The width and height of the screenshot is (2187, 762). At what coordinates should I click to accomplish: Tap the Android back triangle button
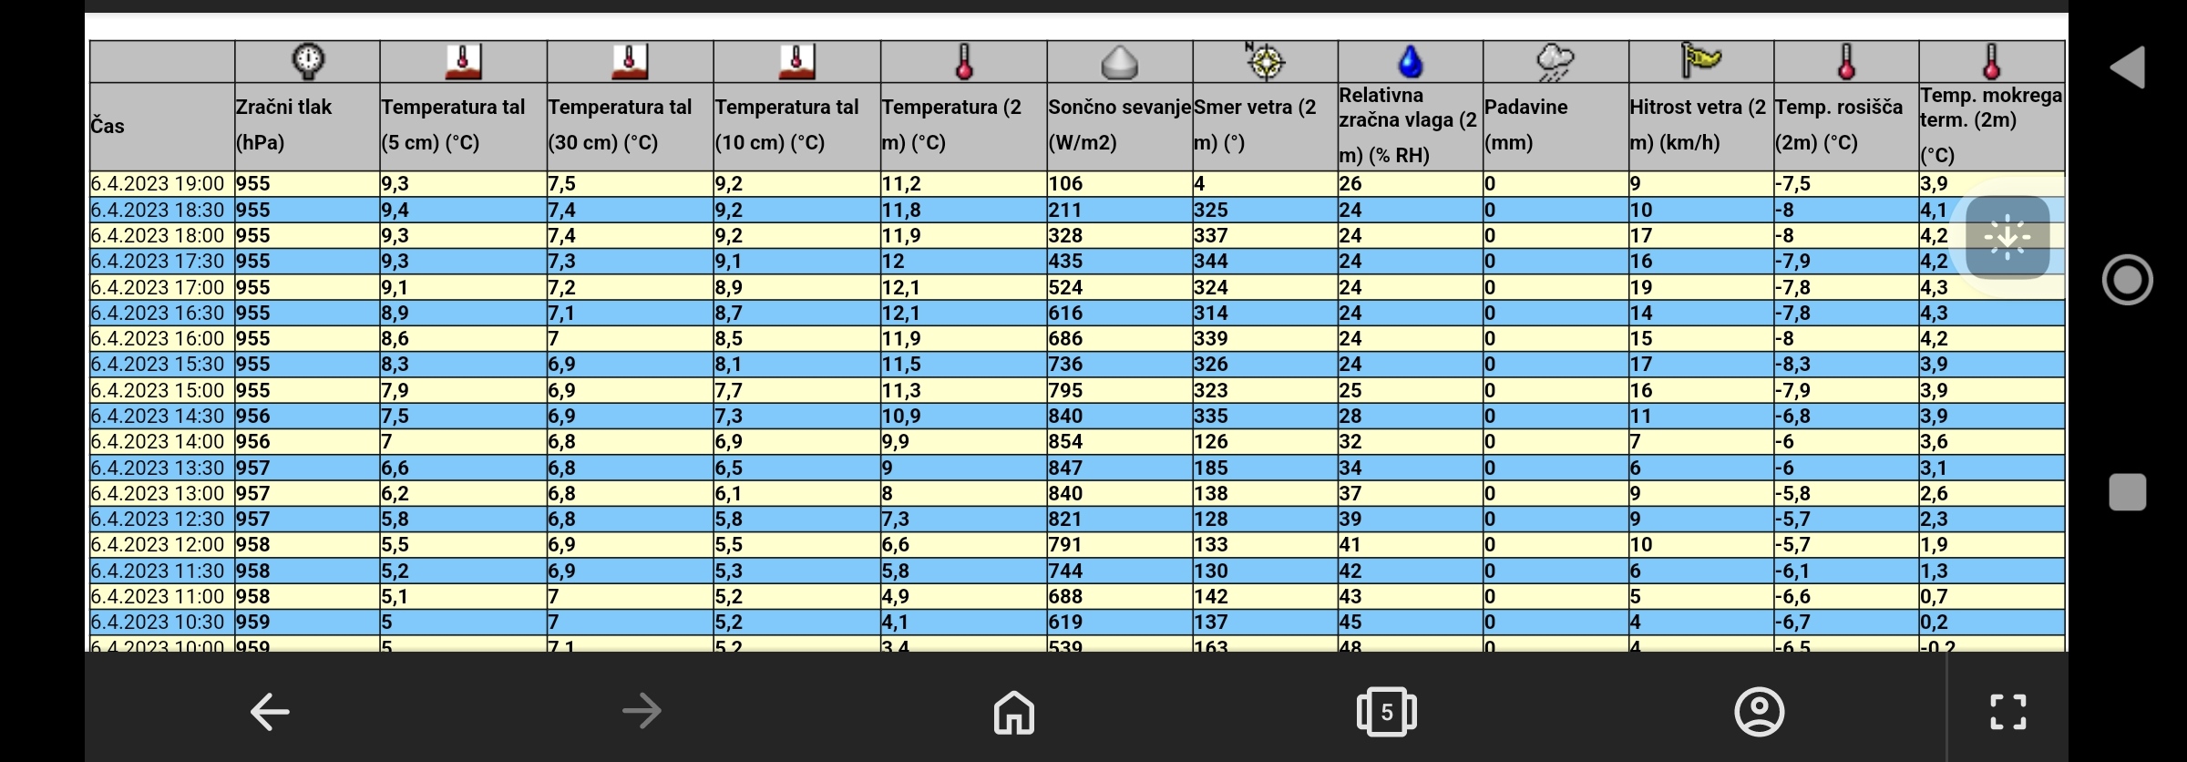click(x=2128, y=67)
